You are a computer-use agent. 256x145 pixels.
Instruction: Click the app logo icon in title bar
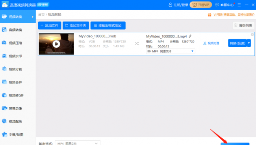5,5
